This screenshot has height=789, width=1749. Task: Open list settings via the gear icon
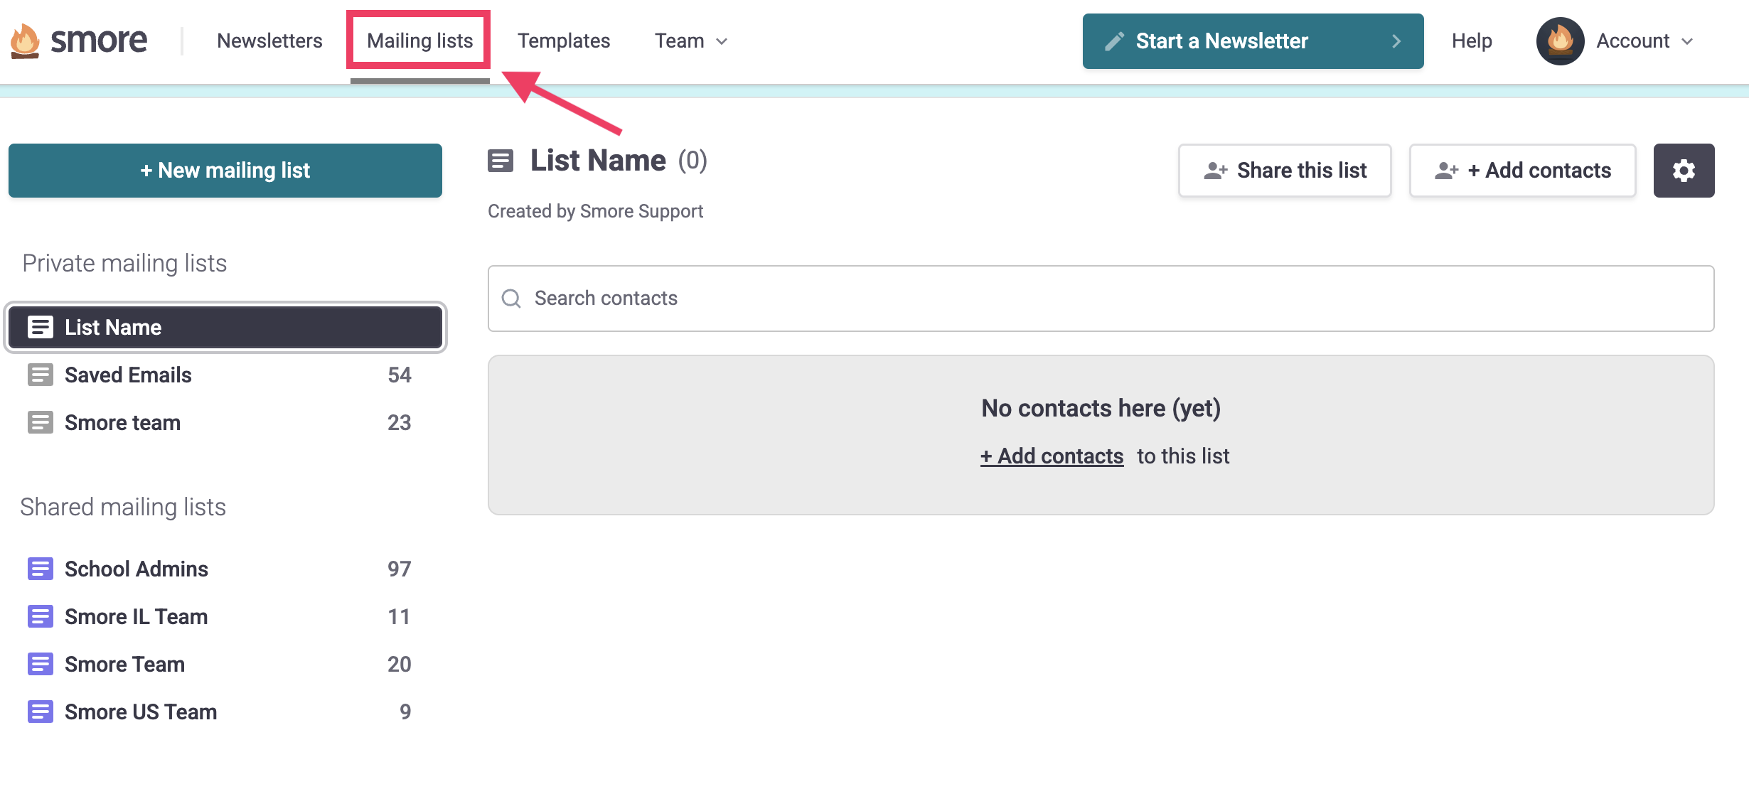point(1684,170)
